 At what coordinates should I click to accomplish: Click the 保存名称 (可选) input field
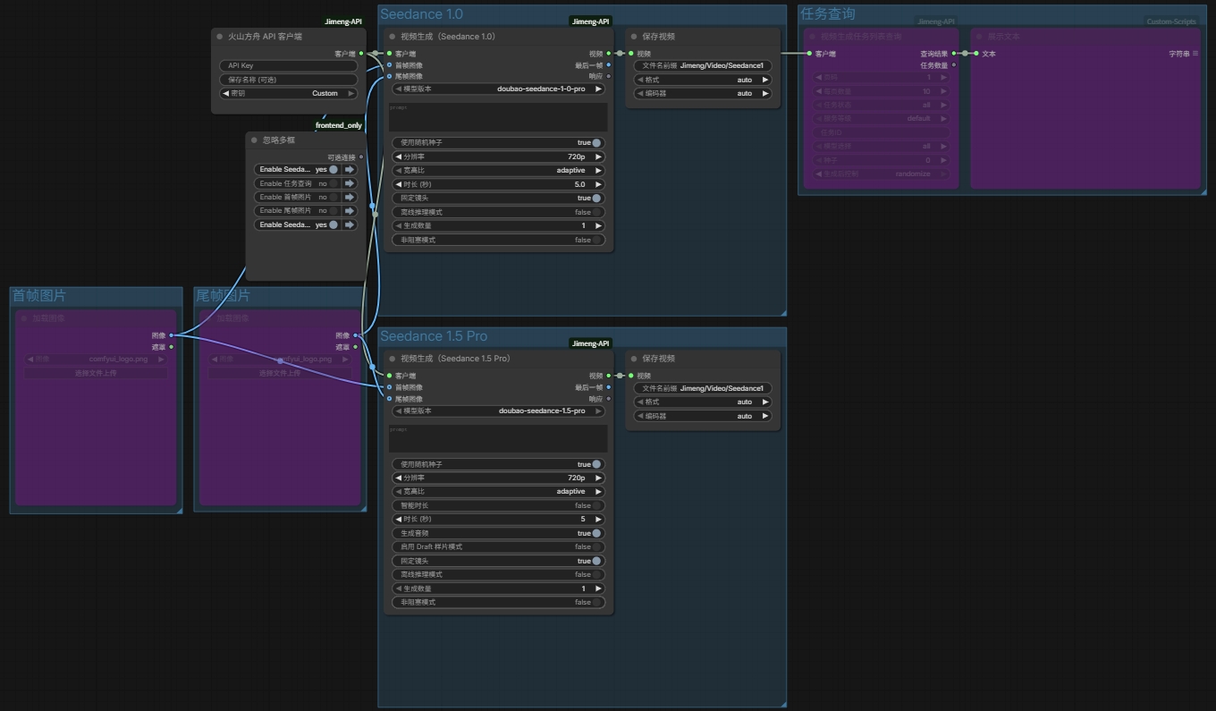(288, 80)
